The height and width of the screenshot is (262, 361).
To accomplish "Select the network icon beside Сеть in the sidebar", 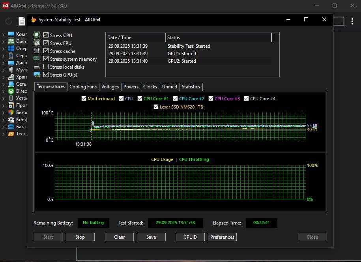I will pos(11,84).
